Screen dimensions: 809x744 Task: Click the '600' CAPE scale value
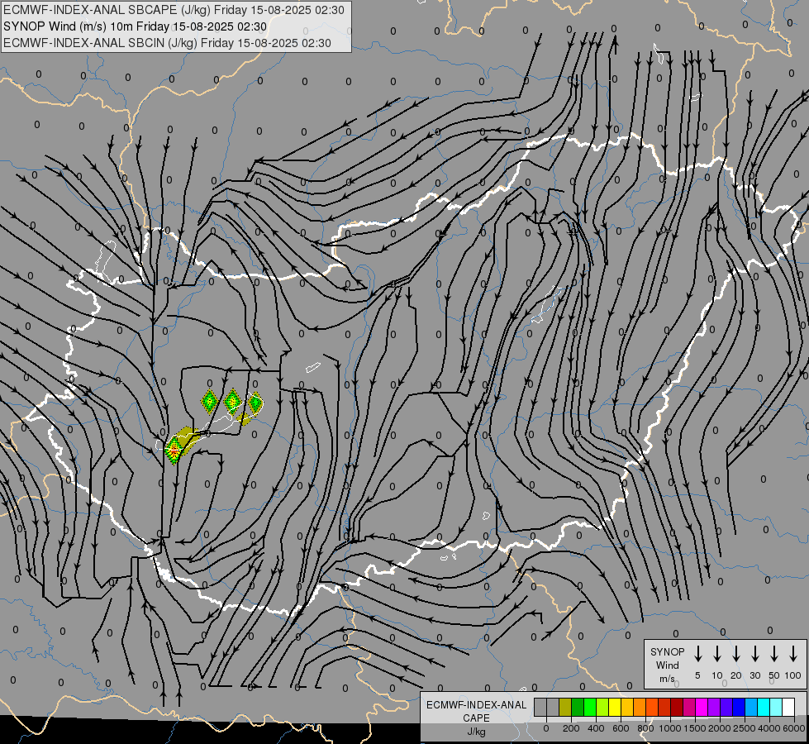(621, 728)
